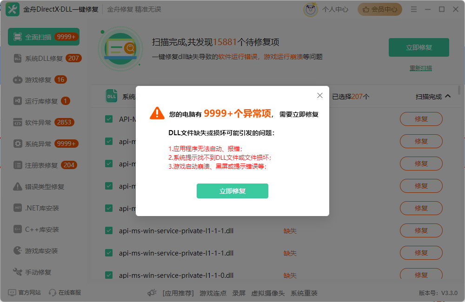Click 修复 for api-ms-win-service-private-l1-1-0.dll
Image resolution: width=465 pixels, height=302 pixels.
421,275
